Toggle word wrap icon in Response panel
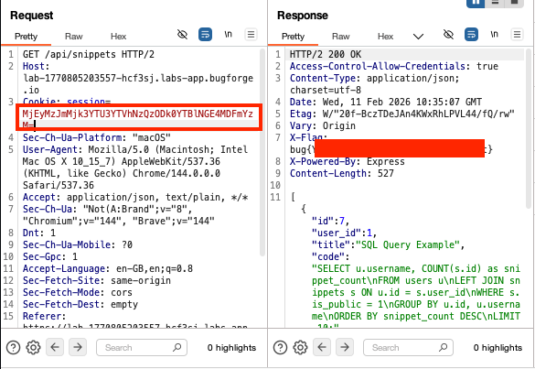This screenshot has width=535, height=369. click(471, 35)
